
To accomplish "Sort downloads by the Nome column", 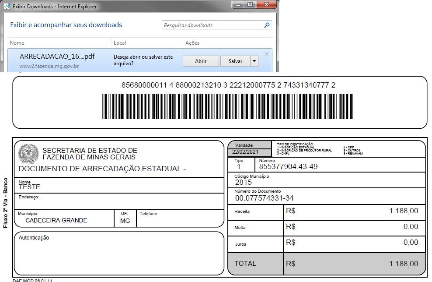I will [x=17, y=43].
